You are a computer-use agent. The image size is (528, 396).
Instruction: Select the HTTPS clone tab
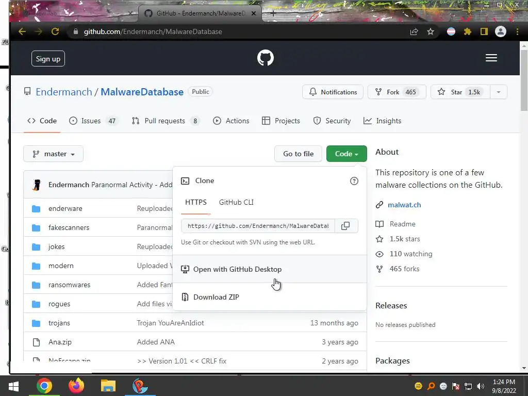[x=195, y=202]
